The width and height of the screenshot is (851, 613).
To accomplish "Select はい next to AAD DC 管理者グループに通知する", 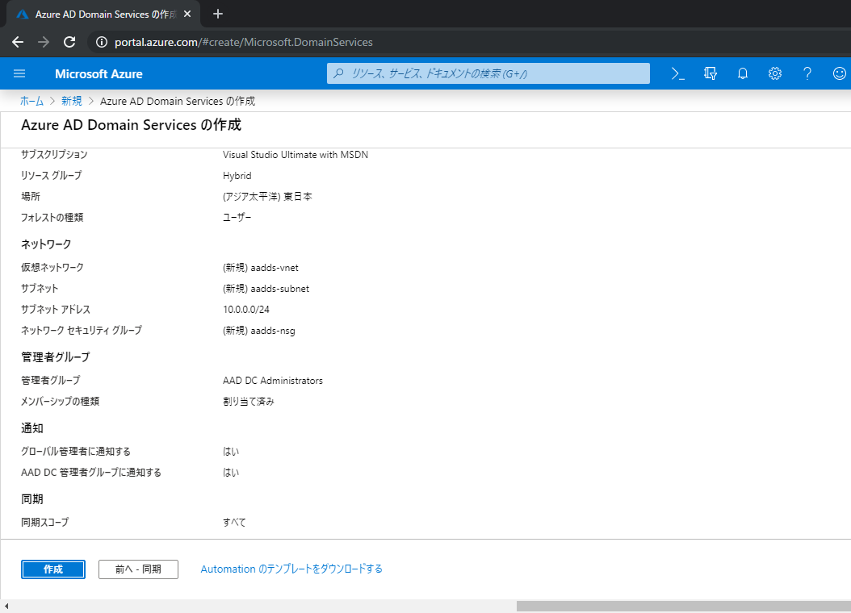I will (231, 473).
